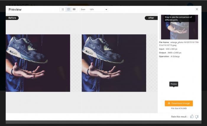207x126 pixels.
Task: Click the Rate this result label
Action: (x=179, y=117)
